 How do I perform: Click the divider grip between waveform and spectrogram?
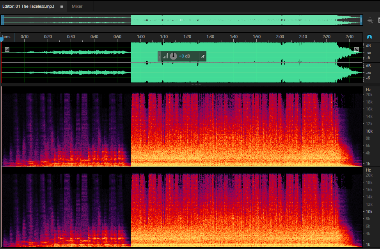click(196, 84)
